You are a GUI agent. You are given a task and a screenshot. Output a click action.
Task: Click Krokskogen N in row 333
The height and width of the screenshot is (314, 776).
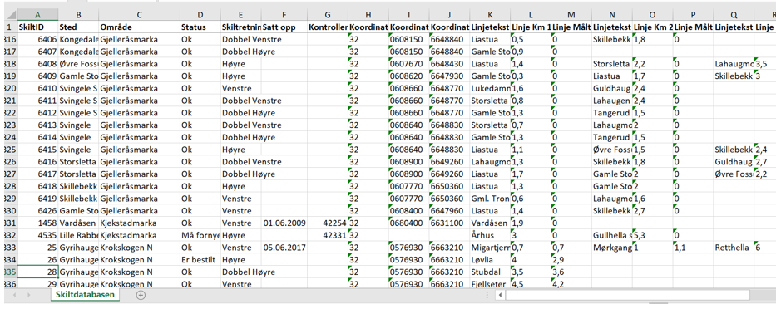tap(139, 248)
